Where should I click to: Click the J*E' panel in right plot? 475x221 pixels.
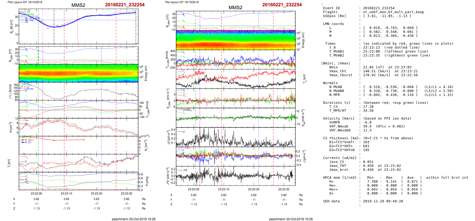point(235,176)
